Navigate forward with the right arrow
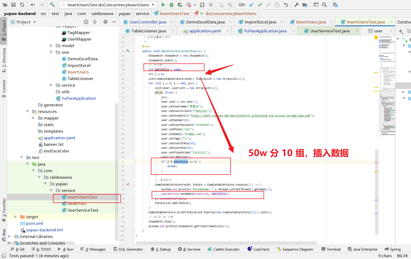The width and height of the screenshot is (411, 259). (x=42, y=5)
